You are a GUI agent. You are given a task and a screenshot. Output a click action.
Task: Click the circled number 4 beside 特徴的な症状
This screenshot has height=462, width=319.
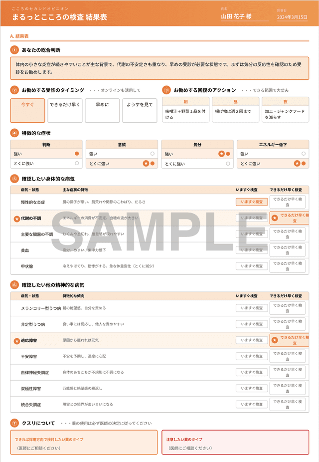14,133
